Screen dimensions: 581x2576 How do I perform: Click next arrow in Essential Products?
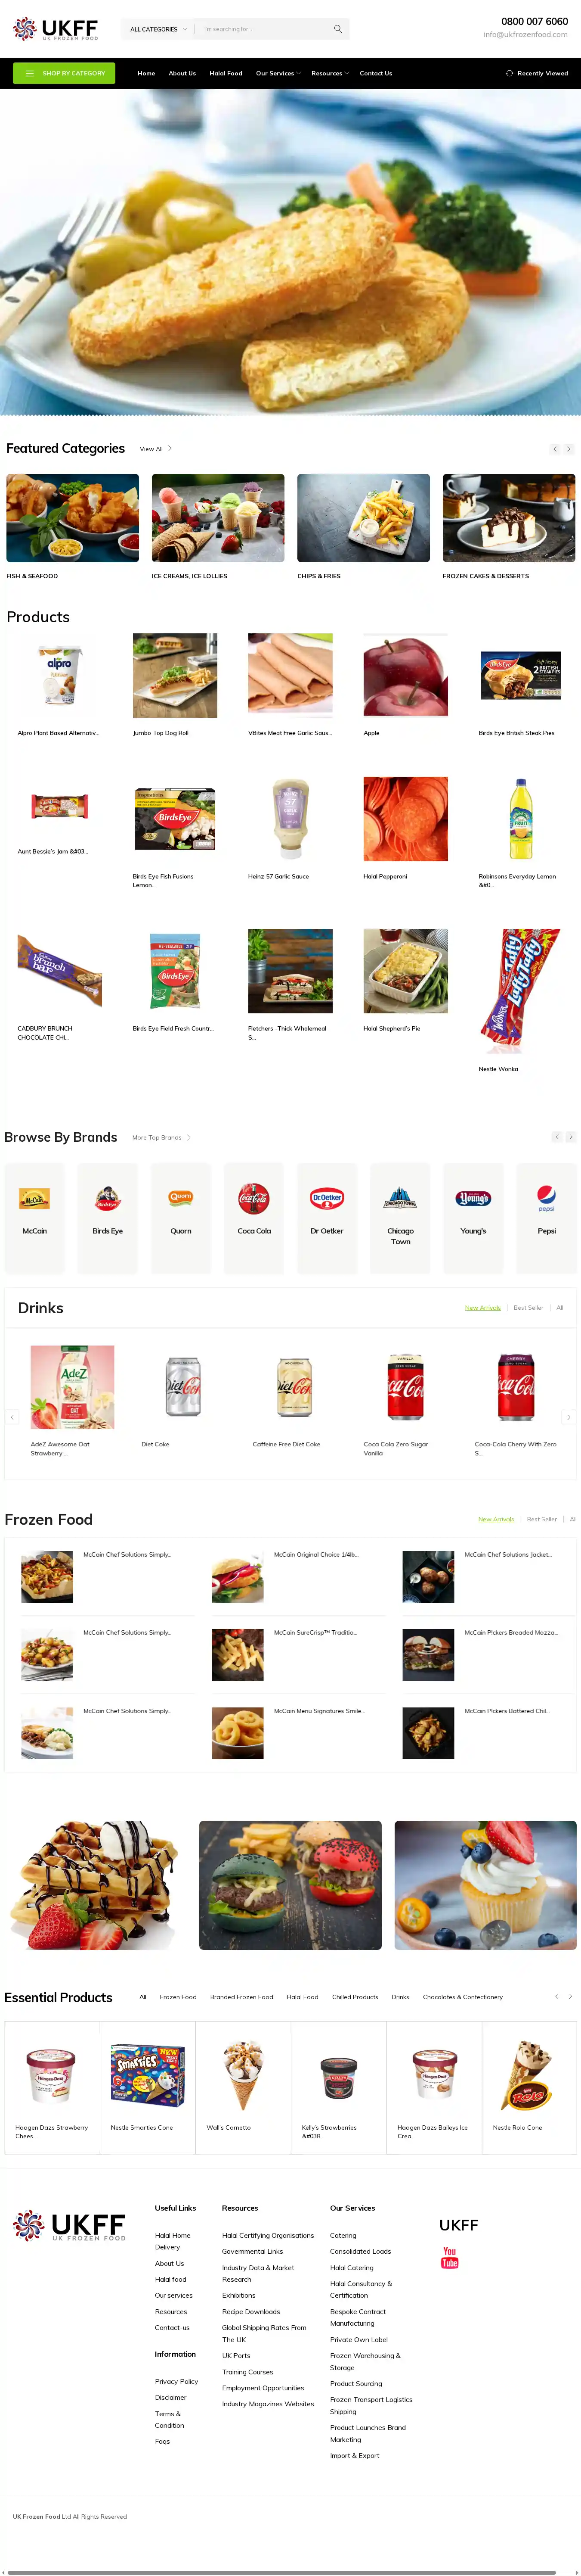pos(570,1996)
